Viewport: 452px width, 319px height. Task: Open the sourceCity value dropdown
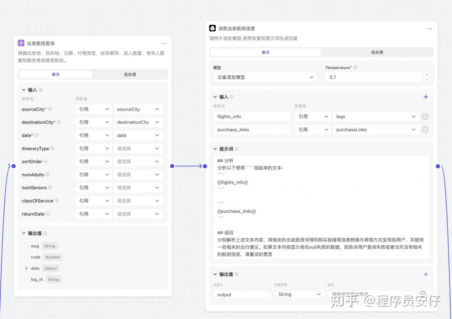[x=138, y=109]
